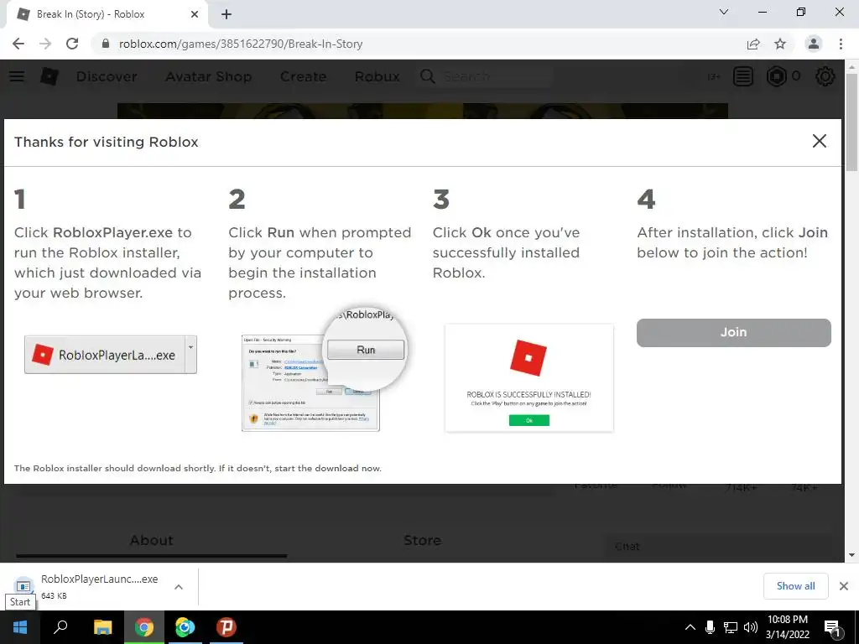
Task: Switch to the About tab
Action: [152, 541]
